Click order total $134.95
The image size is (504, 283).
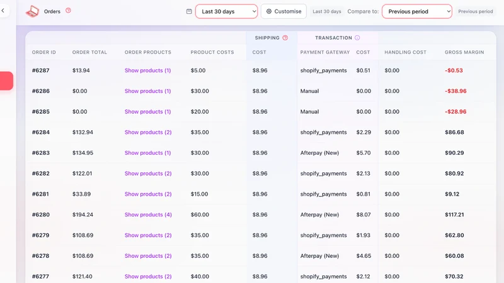click(83, 153)
